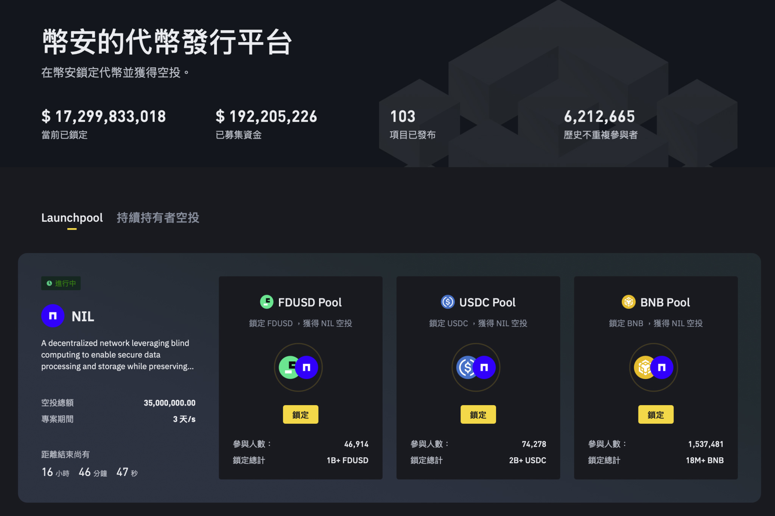Switch to the Launchpool tab
Viewport: 775px width, 516px height.
point(72,218)
